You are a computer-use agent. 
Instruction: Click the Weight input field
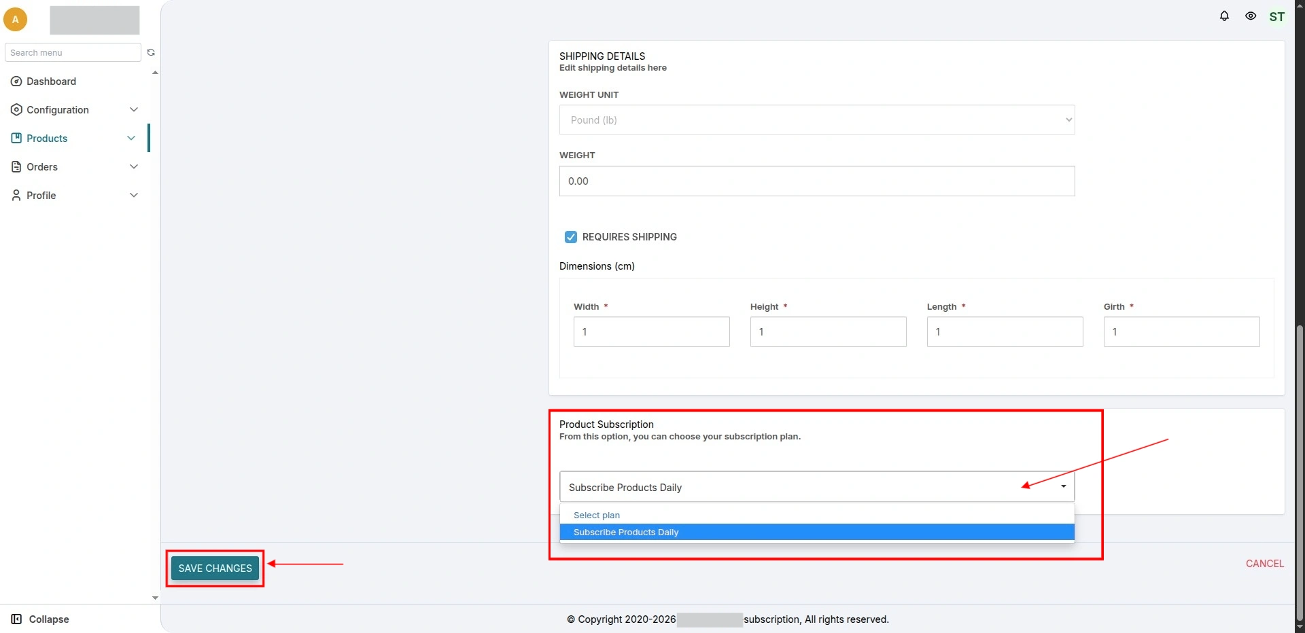[817, 181]
